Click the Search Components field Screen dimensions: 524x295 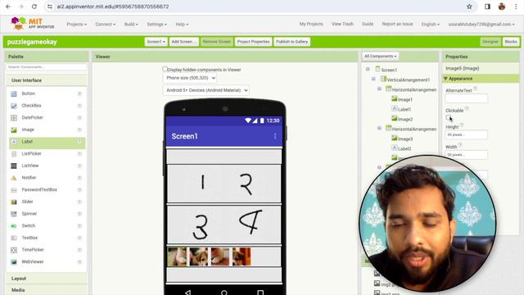(x=47, y=67)
